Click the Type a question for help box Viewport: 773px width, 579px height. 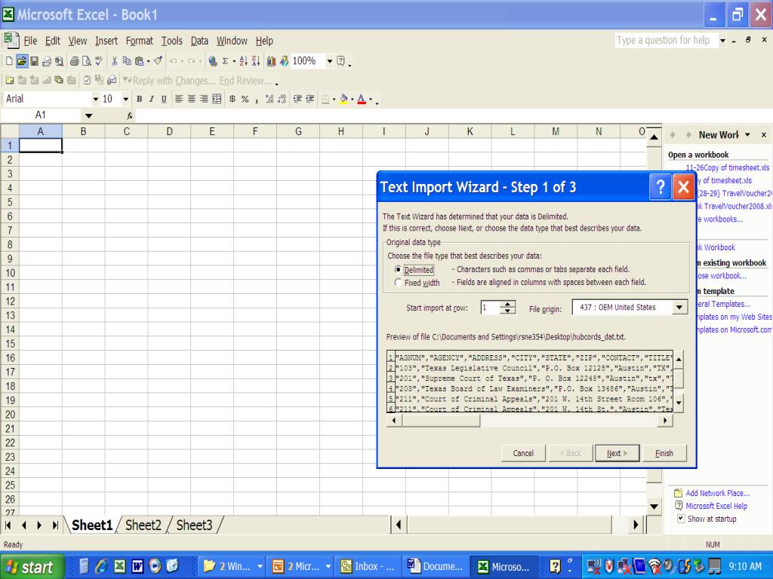coord(666,41)
